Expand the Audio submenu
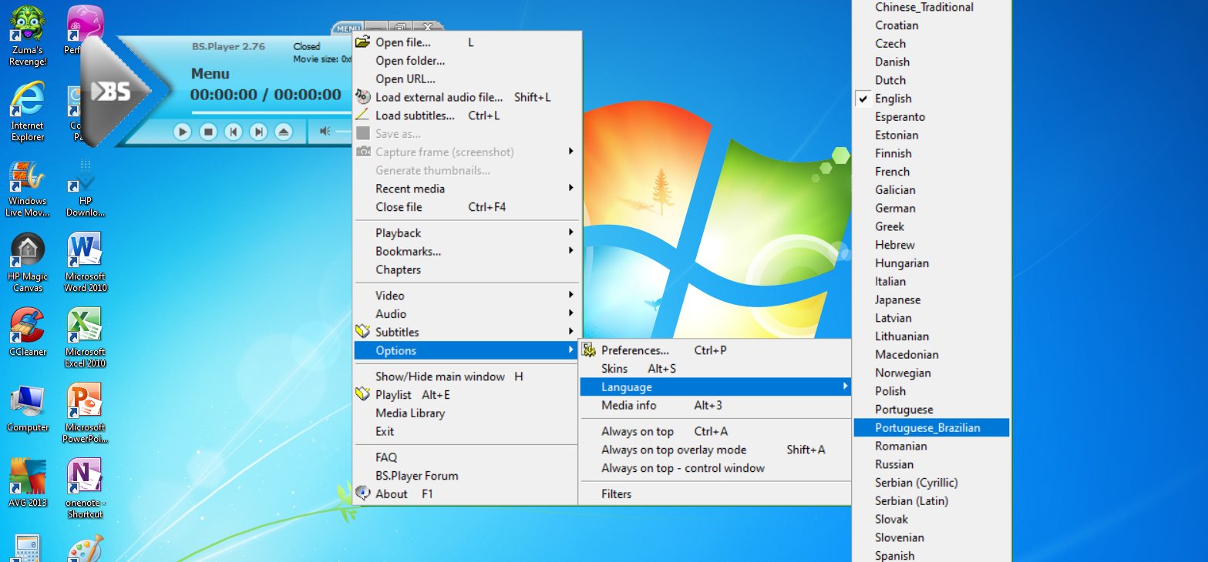 pos(466,314)
